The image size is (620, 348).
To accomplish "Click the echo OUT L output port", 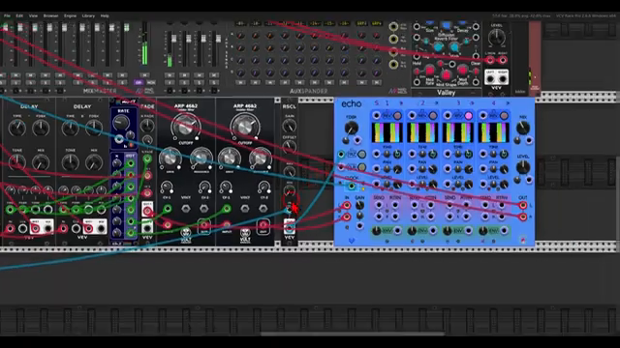I will tap(523, 205).
